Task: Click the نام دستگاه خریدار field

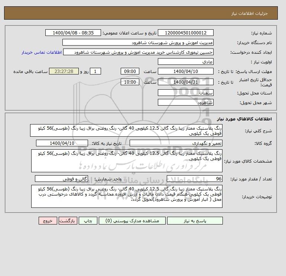Action: coord(138,42)
